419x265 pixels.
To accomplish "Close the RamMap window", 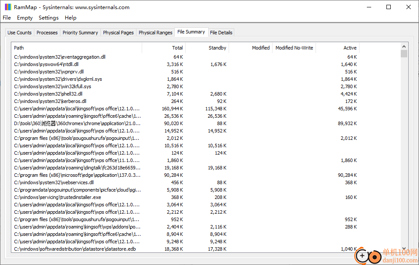I will [408, 7].
